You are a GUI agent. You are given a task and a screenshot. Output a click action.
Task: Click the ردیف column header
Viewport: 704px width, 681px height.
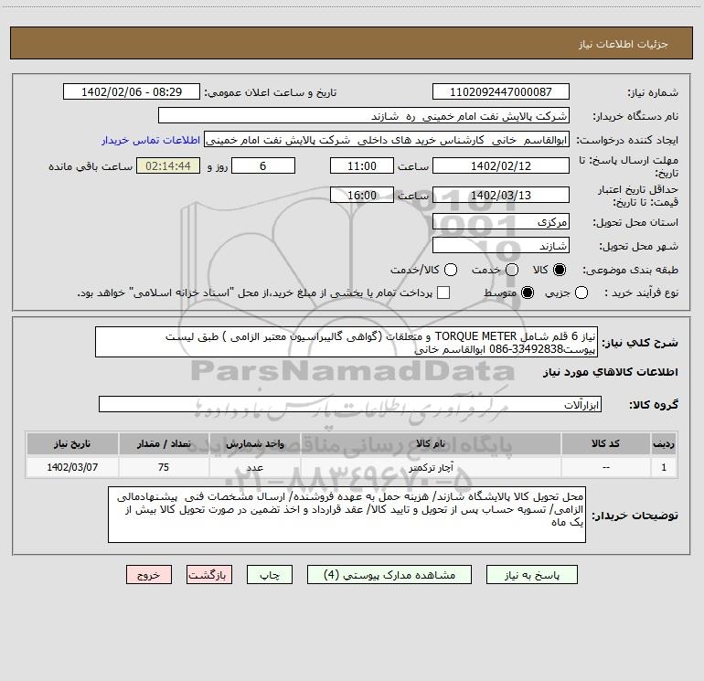664,443
